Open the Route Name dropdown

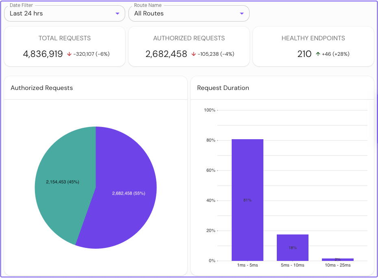[x=189, y=13]
